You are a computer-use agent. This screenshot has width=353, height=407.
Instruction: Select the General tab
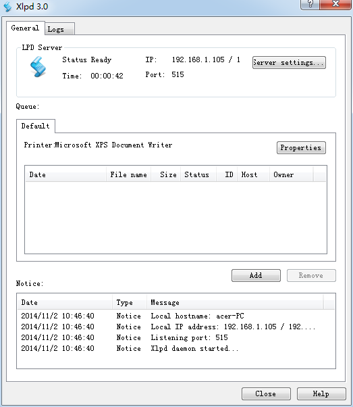click(x=26, y=28)
